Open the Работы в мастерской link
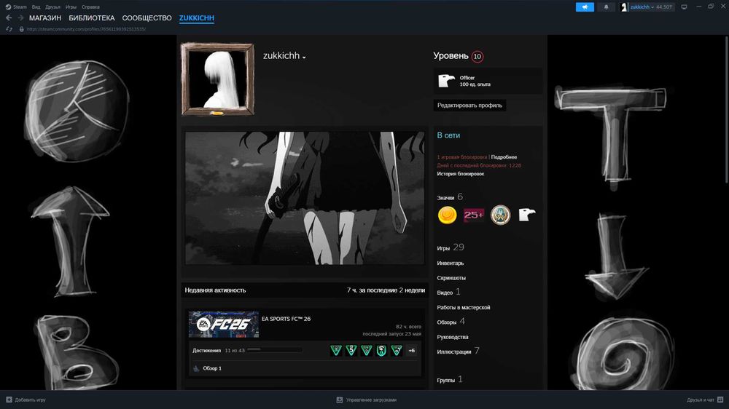Screen dimensions: 729x409 pyautogui.click(x=463, y=307)
